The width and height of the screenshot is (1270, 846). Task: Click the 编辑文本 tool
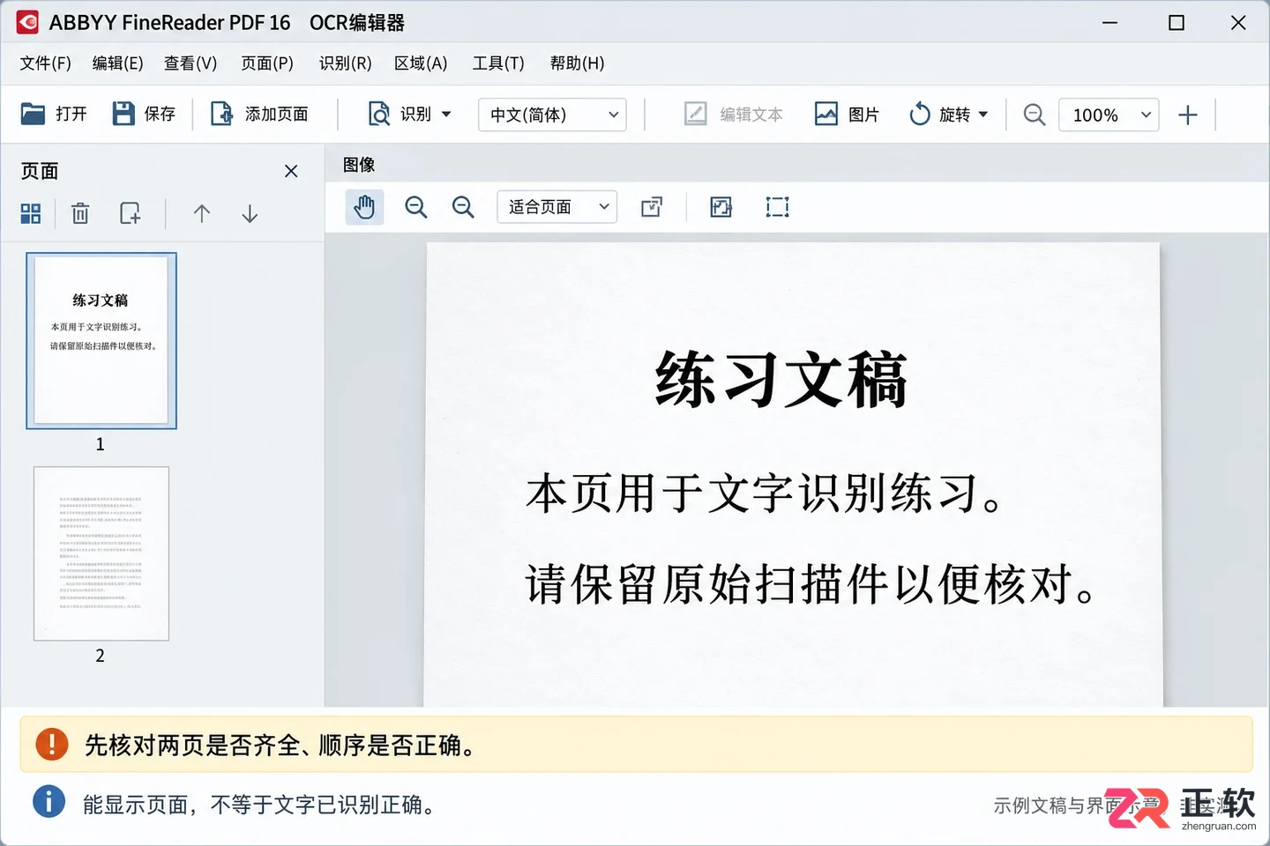coord(734,114)
